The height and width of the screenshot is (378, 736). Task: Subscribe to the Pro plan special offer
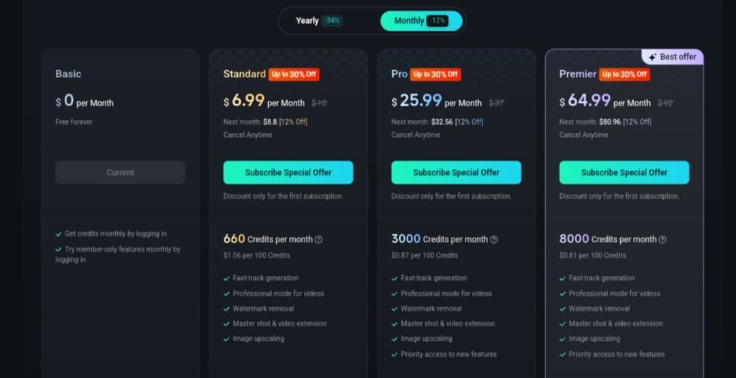(456, 172)
